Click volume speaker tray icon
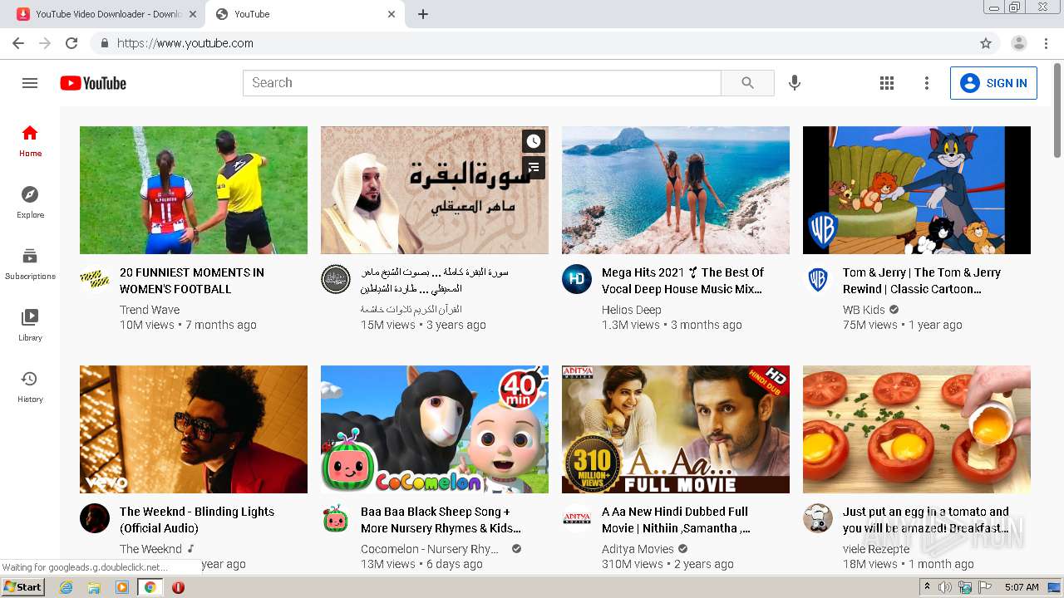This screenshot has width=1064, height=598. (x=945, y=587)
